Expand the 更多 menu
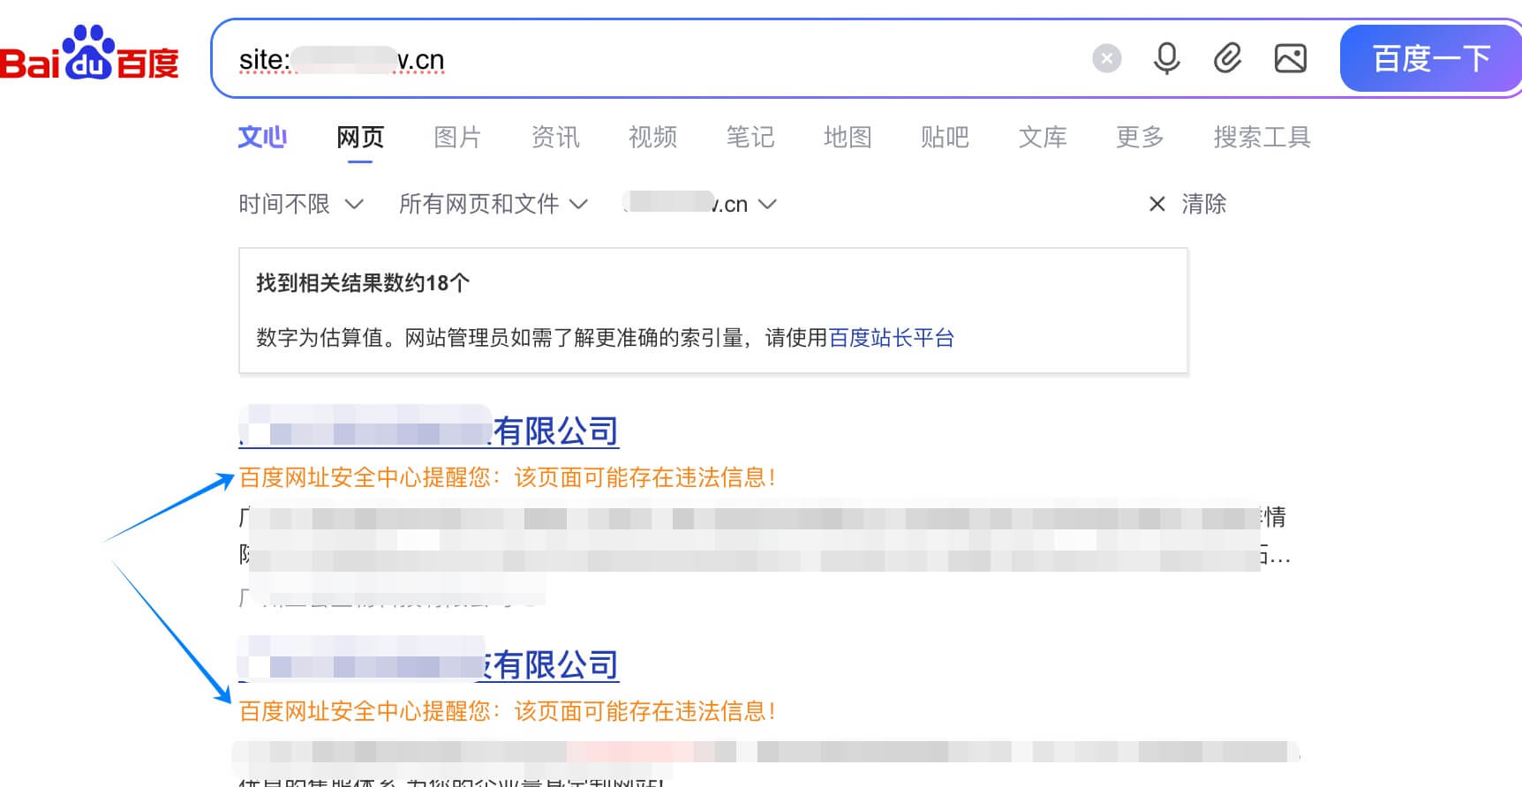The height and width of the screenshot is (787, 1522). coord(1140,137)
